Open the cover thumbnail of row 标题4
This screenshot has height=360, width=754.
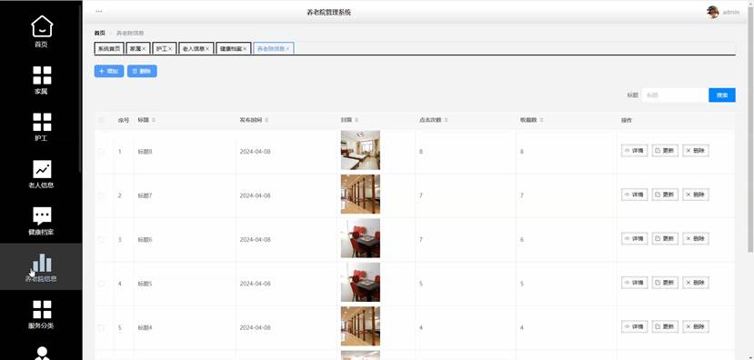click(360, 326)
